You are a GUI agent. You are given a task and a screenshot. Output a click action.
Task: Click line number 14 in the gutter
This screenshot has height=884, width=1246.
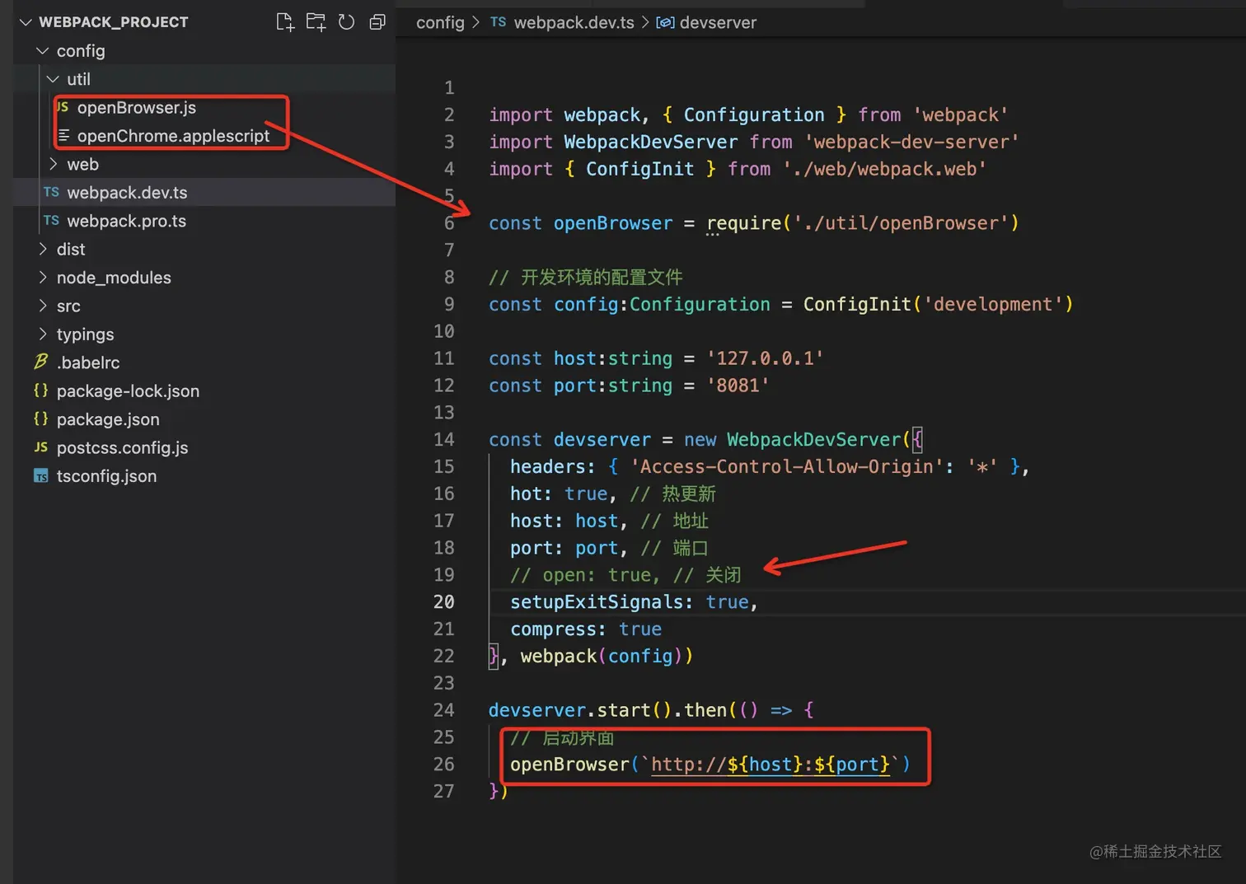coord(443,440)
